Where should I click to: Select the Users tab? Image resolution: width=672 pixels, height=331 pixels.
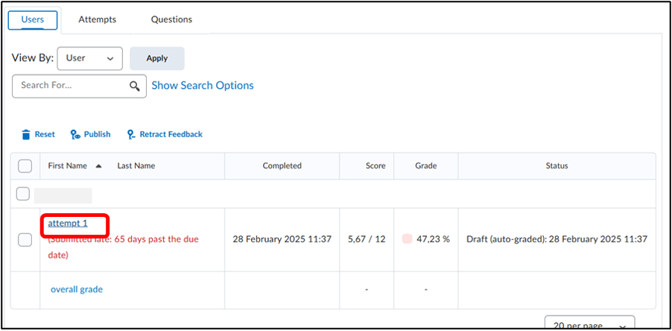point(33,20)
